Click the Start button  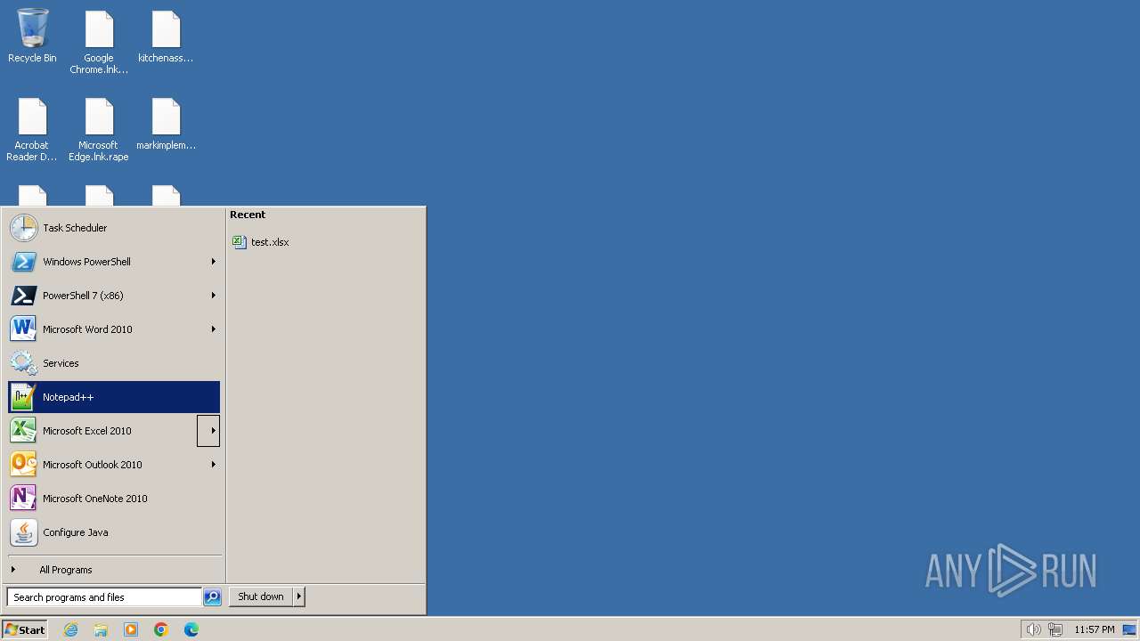tap(25, 629)
